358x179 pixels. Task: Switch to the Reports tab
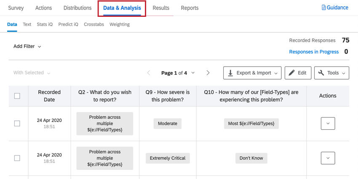click(190, 8)
